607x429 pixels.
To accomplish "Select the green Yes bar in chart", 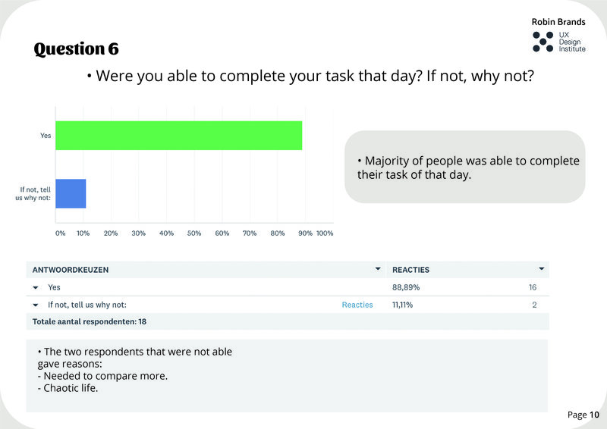I will point(178,136).
